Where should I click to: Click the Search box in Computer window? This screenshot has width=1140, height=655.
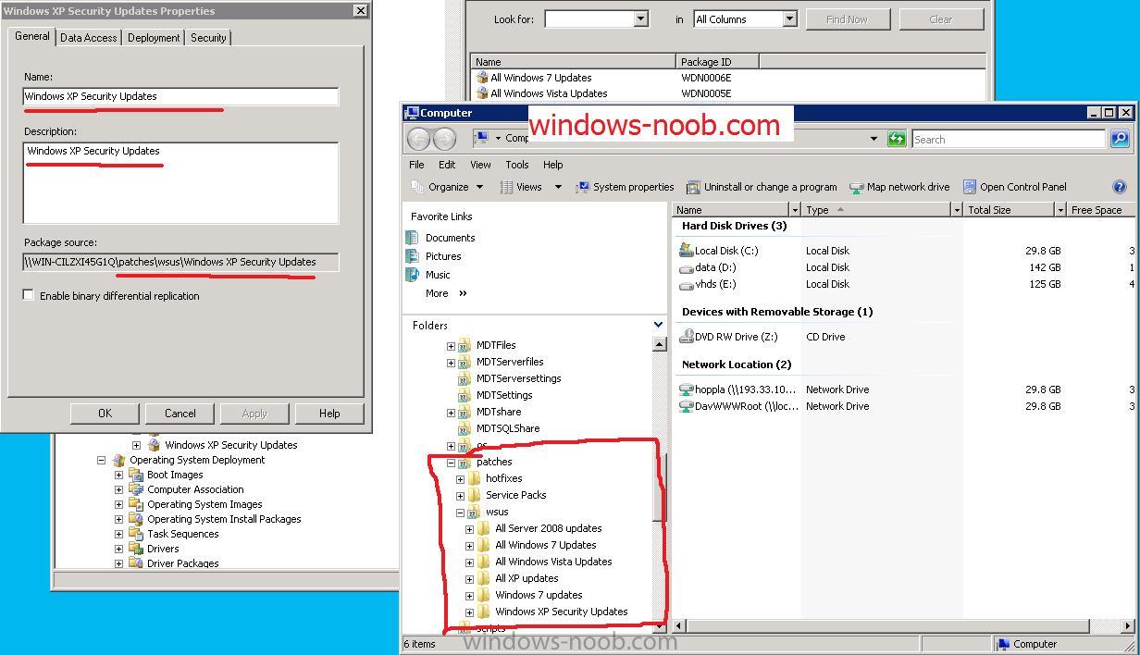tap(1009, 139)
